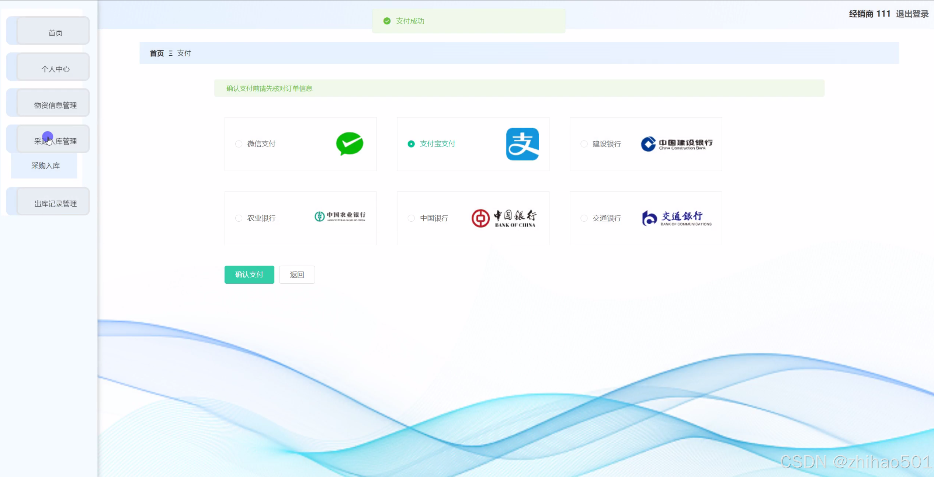This screenshot has width=934, height=477.
Task: Click the Bank of Communications logo
Action: 677,218
